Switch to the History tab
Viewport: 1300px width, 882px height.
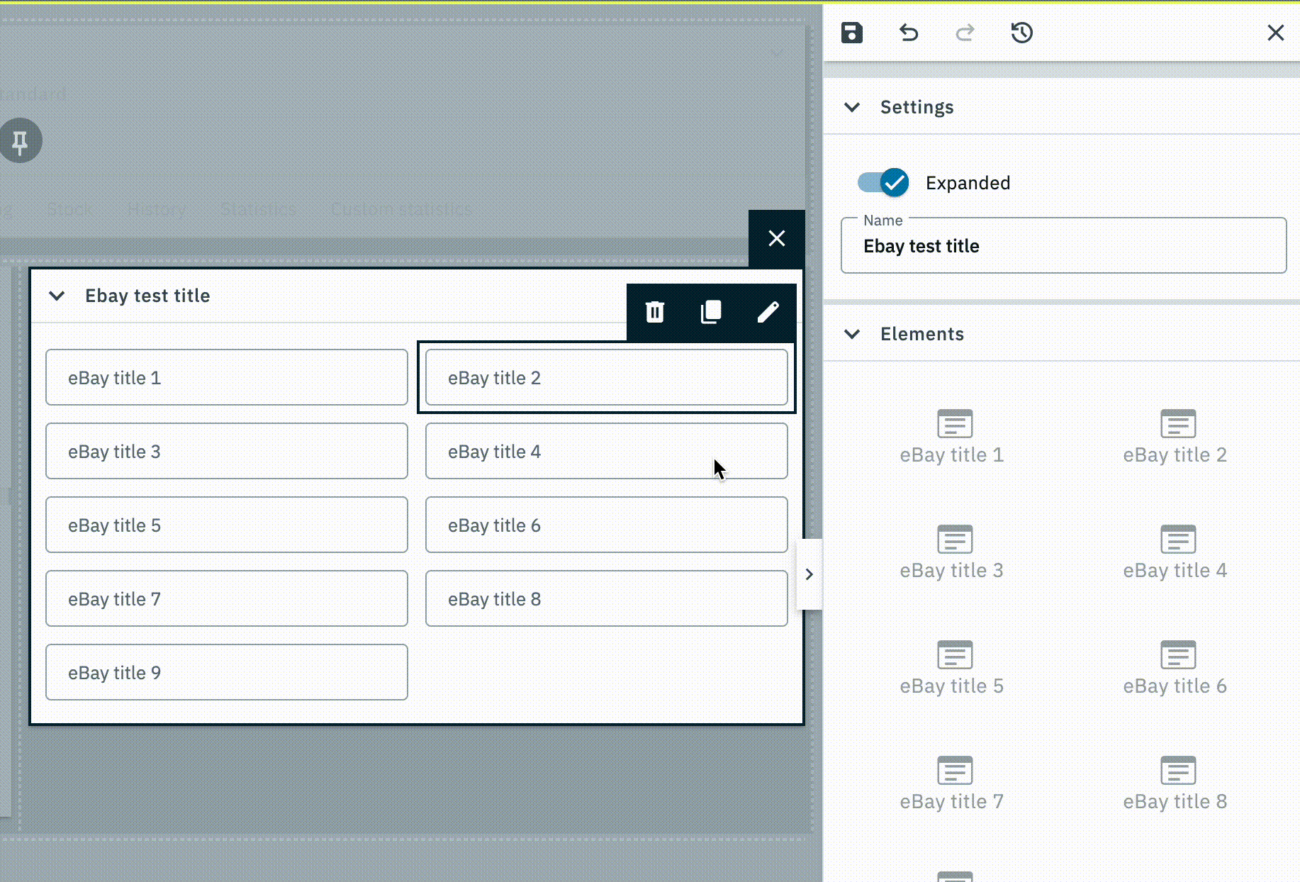[x=157, y=209]
